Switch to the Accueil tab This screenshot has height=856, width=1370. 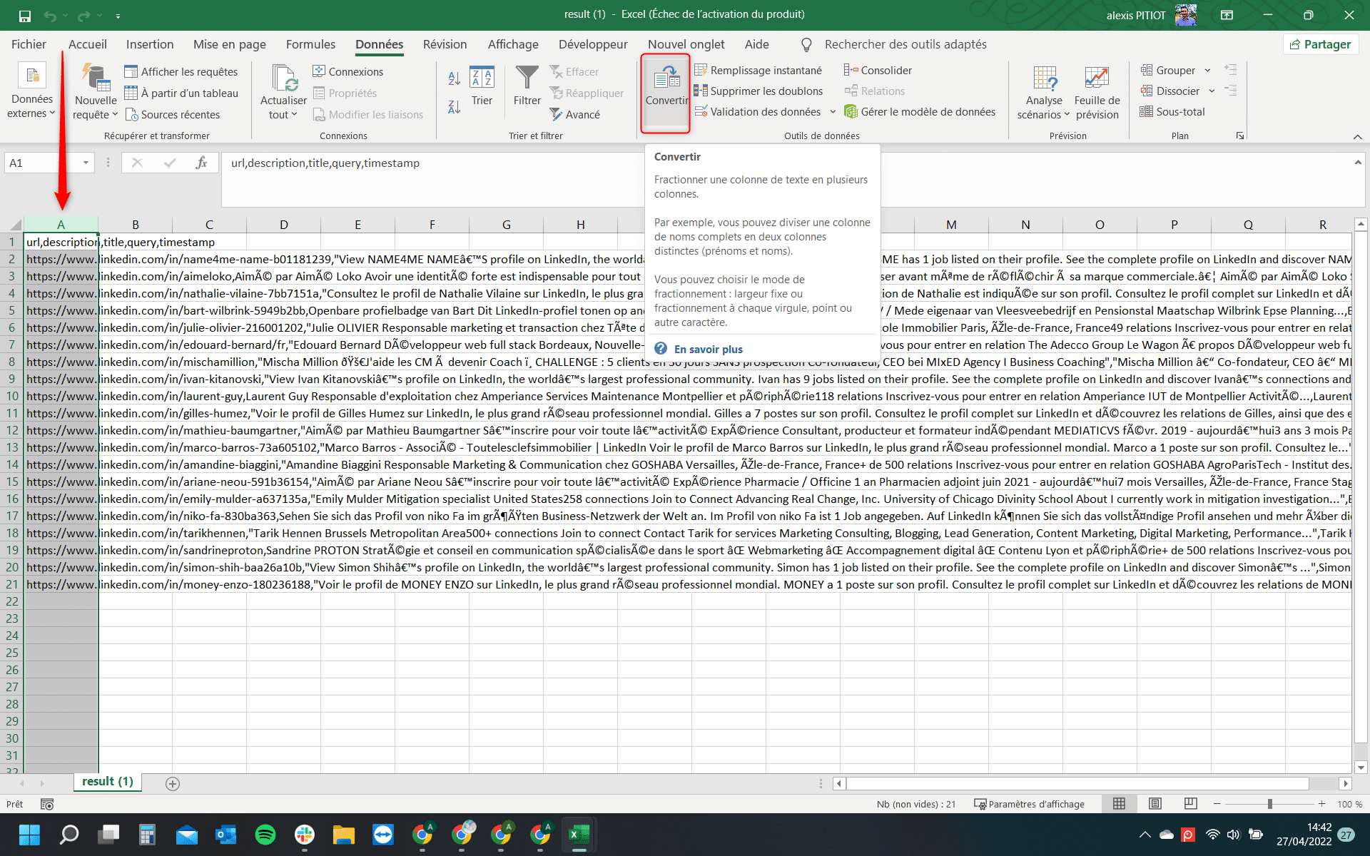88,44
